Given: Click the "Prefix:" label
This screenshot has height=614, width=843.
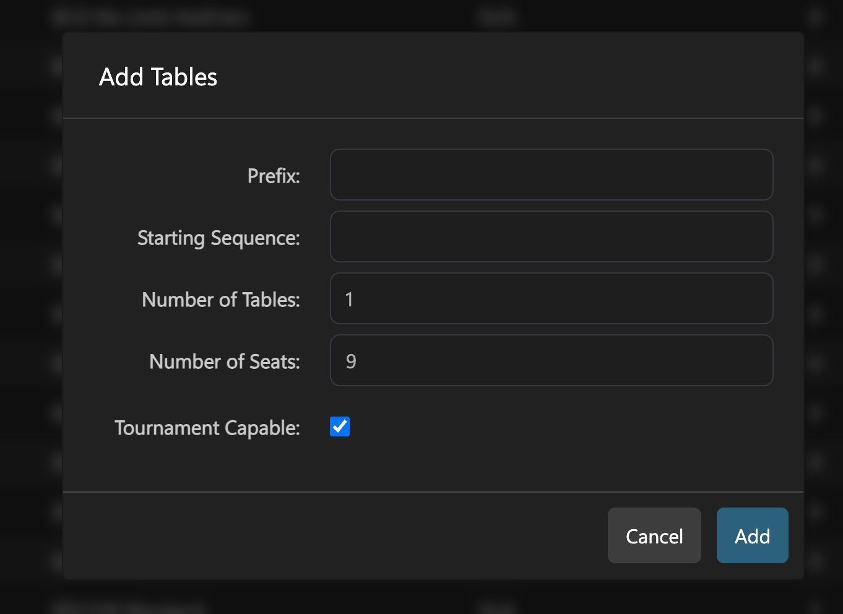Looking at the screenshot, I should [274, 176].
